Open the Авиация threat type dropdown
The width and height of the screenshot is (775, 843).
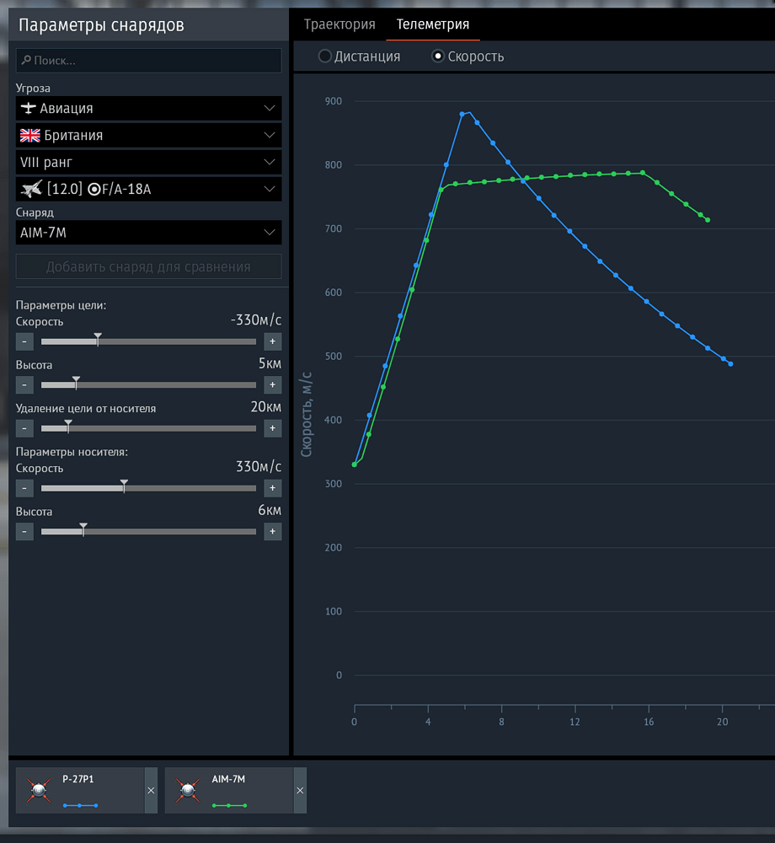(148, 108)
